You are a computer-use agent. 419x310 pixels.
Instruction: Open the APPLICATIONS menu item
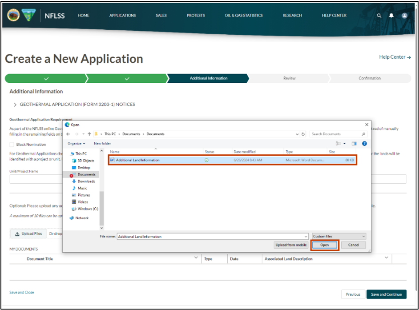coord(122,16)
